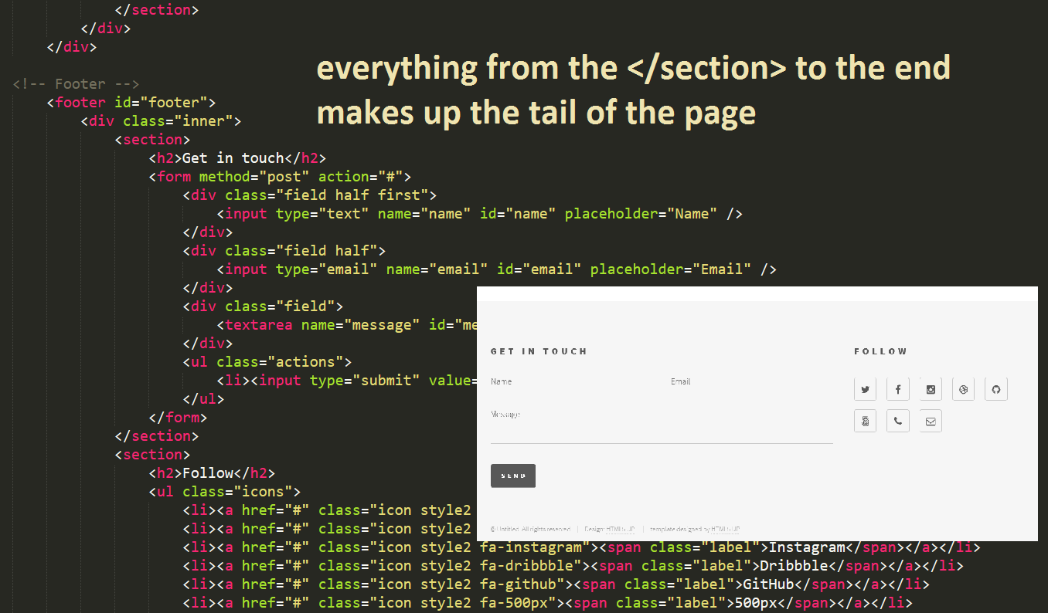Select the GitHub icon in the preview
The image size is (1048, 613).
996,389
